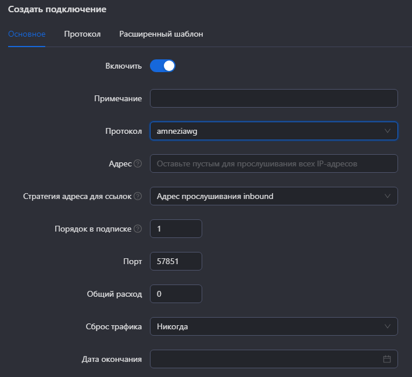This screenshot has width=412, height=377.
Task: Show help for Стратегия адреса для ссылок
Action: pyautogui.click(x=138, y=196)
